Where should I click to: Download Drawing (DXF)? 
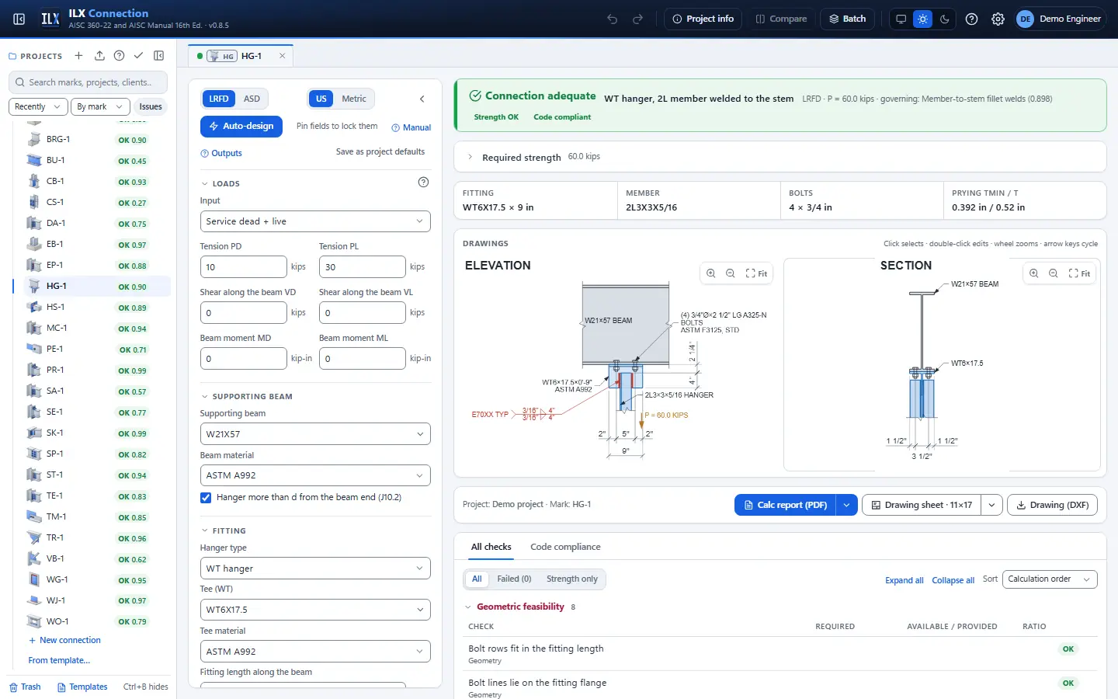[1053, 505]
